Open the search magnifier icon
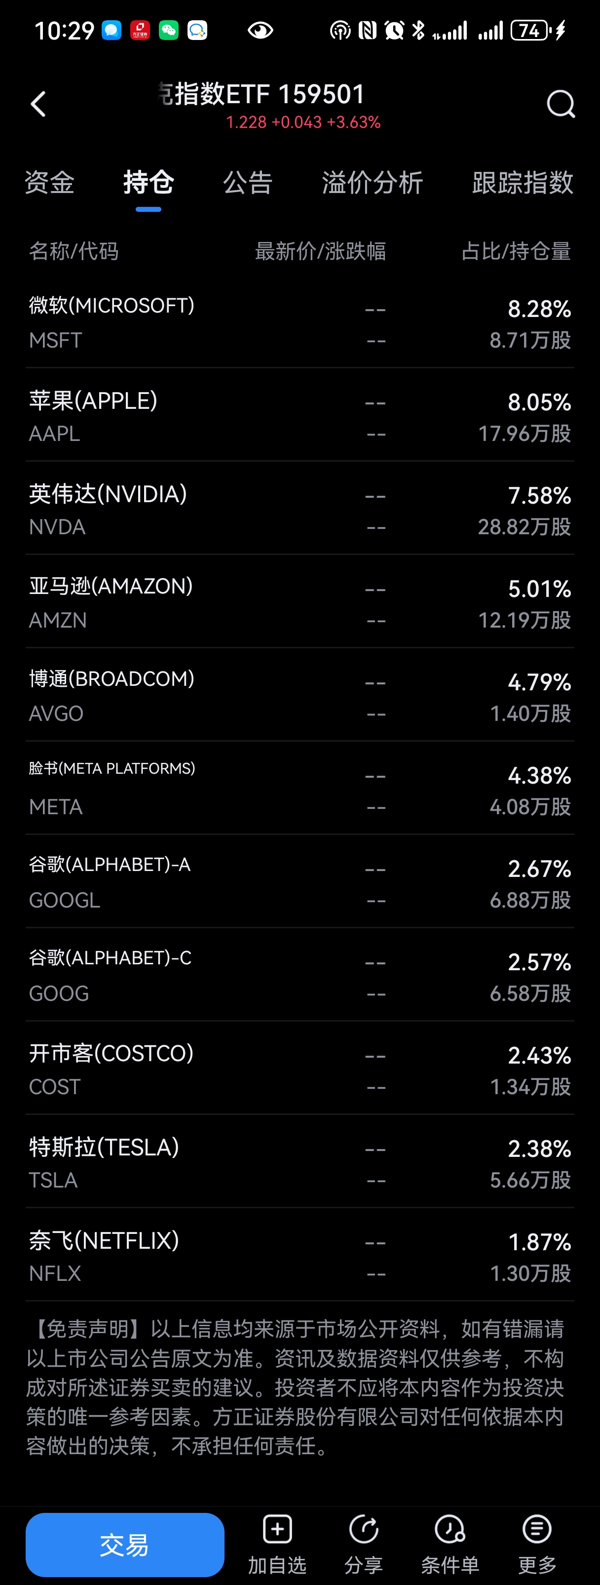The image size is (600, 1585). coord(561,104)
